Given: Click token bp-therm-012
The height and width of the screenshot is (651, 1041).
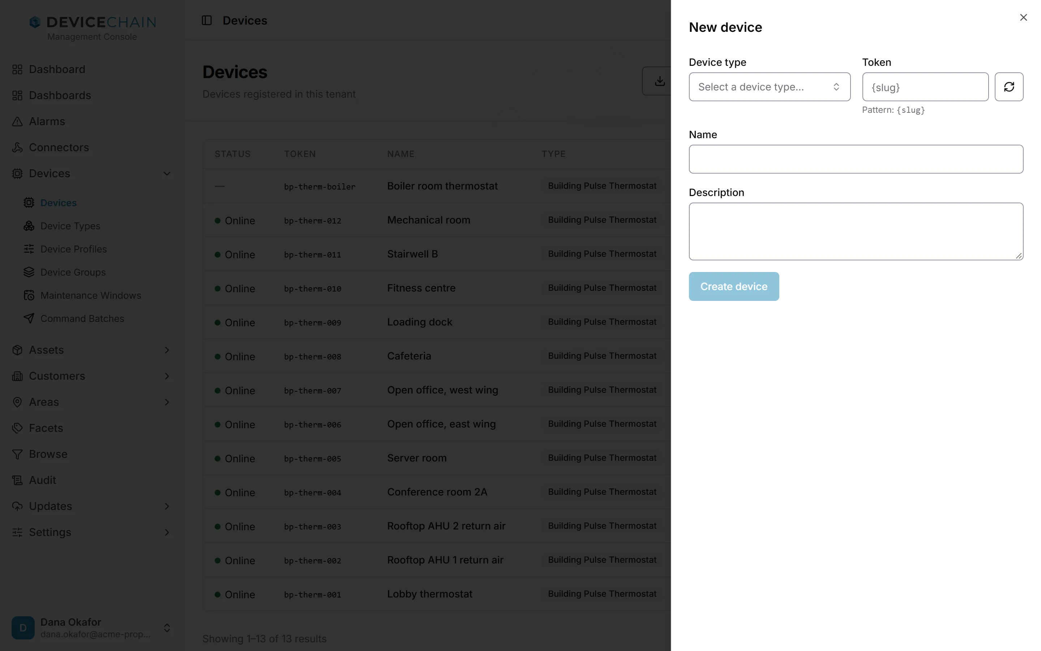Looking at the screenshot, I should tap(312, 221).
